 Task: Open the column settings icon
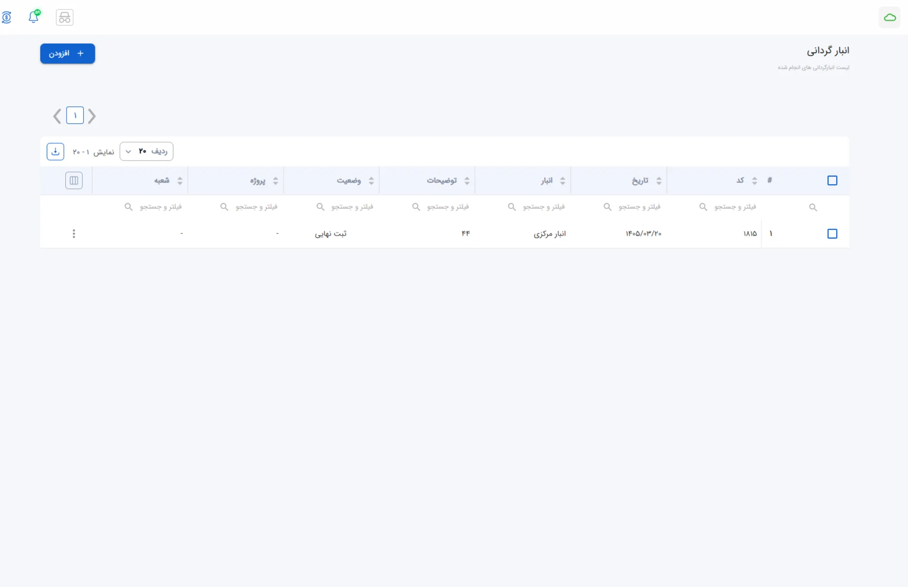click(x=74, y=180)
